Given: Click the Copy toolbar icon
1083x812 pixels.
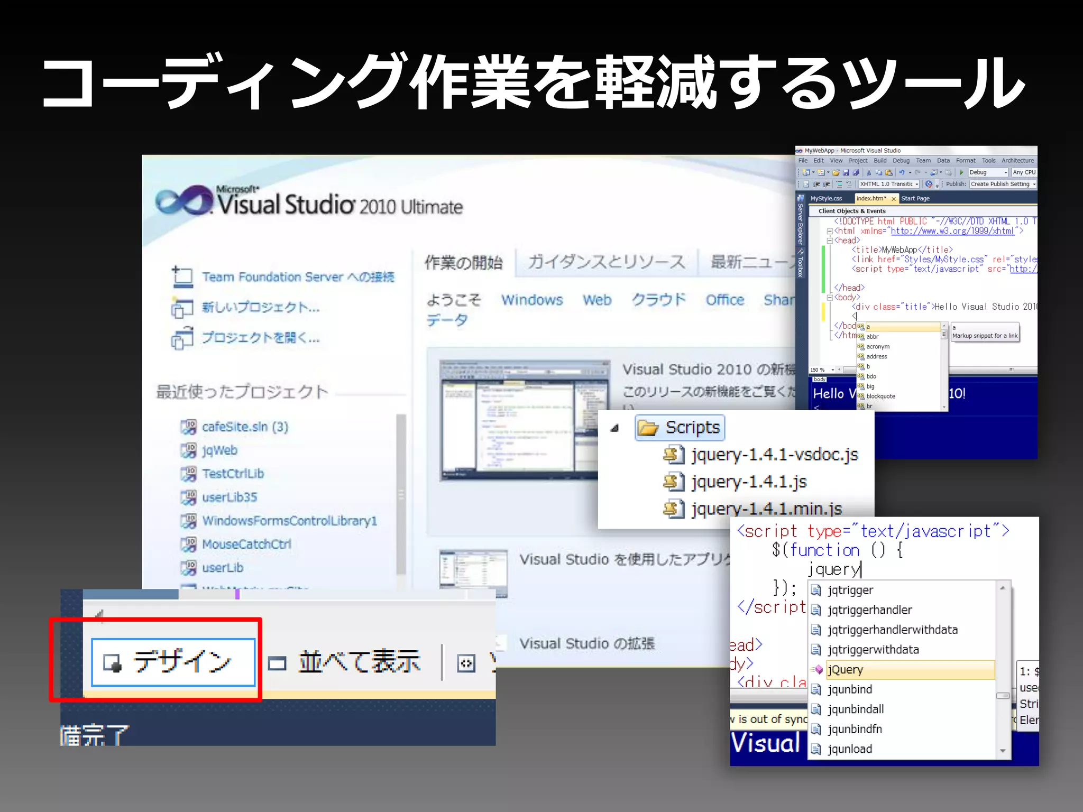Looking at the screenshot, I should pyautogui.click(x=878, y=172).
